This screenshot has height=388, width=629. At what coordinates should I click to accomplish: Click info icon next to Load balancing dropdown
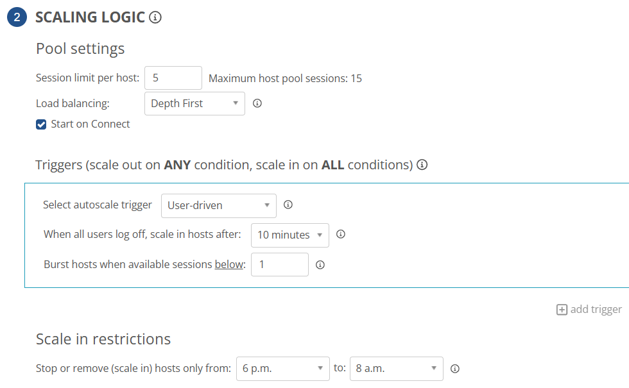click(x=257, y=103)
